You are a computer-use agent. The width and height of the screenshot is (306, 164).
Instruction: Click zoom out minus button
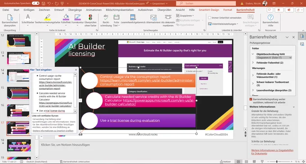click(269, 162)
